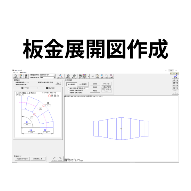Click the 07.変形2片エルボ related command button
Image resolution: width=191 pixels, height=191 pixels.
pos(22,159)
